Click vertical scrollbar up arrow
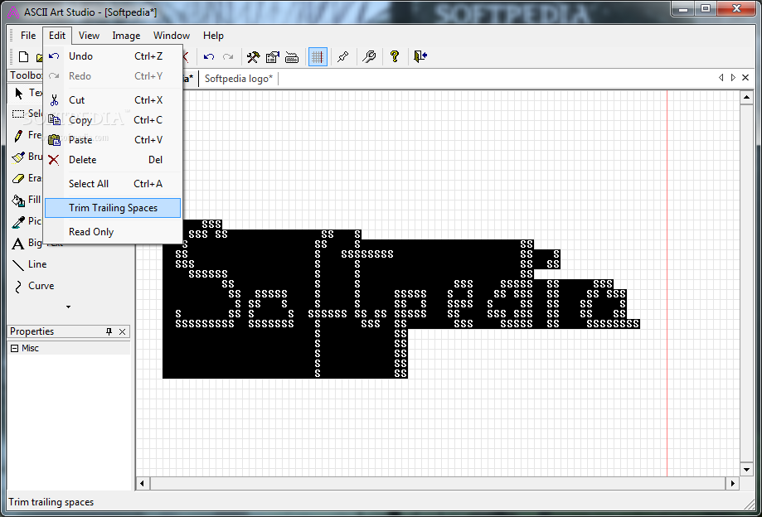The height and width of the screenshot is (517, 762). coord(746,98)
